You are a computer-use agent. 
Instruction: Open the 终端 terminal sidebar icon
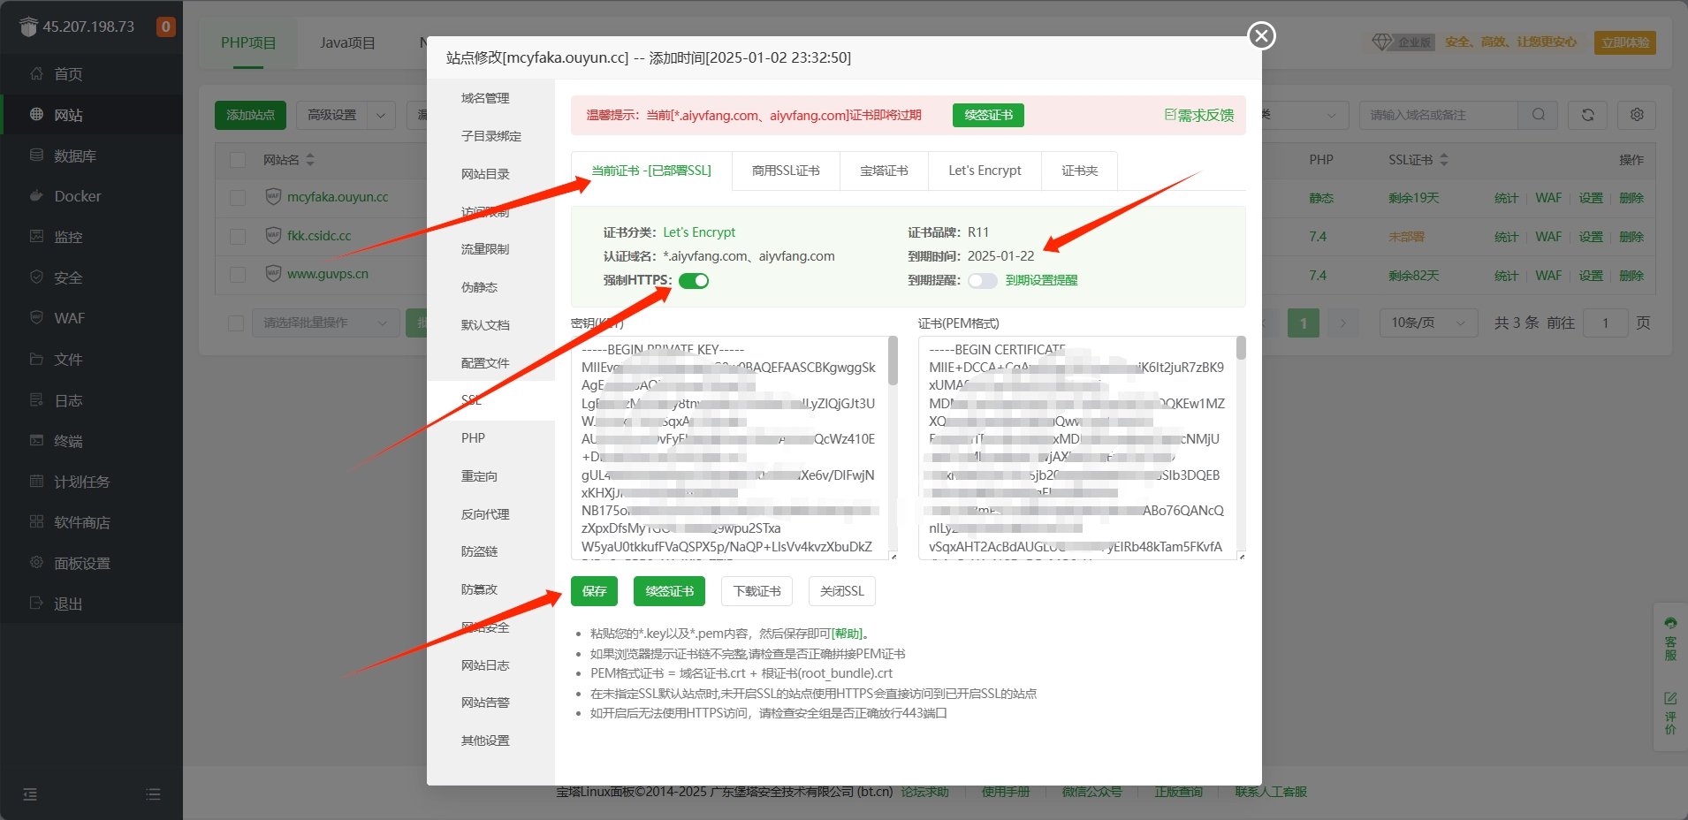(x=36, y=441)
